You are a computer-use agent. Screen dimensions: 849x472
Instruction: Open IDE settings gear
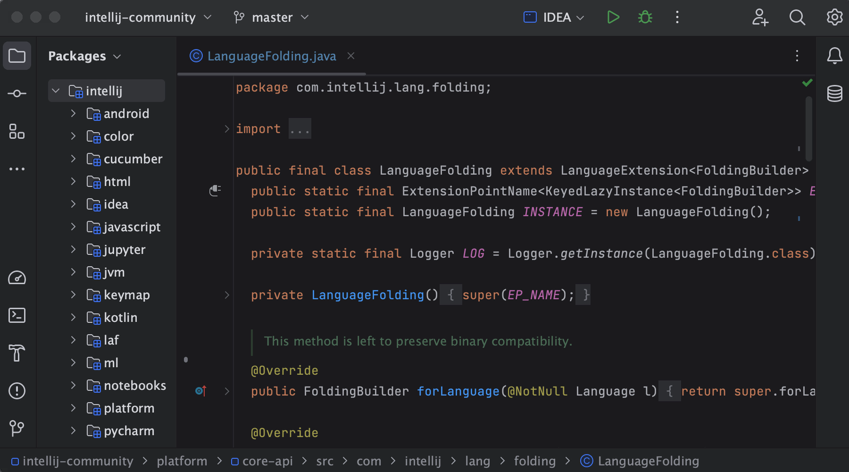point(834,17)
